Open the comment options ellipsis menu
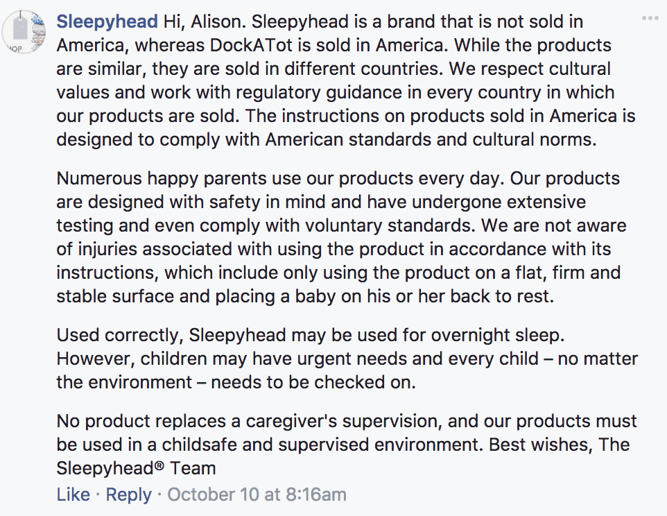The image size is (667, 516). tap(650, 18)
